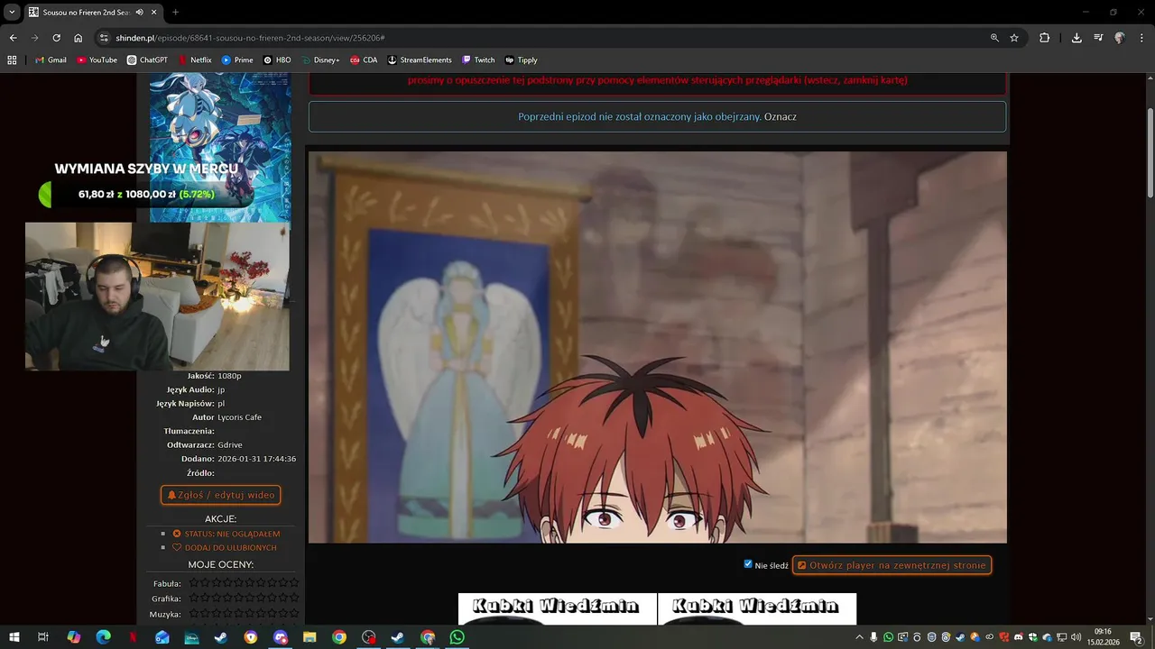Click DODAJ DO ULUBIONYCH heart link
This screenshot has width=1155, height=649.
coord(225,547)
